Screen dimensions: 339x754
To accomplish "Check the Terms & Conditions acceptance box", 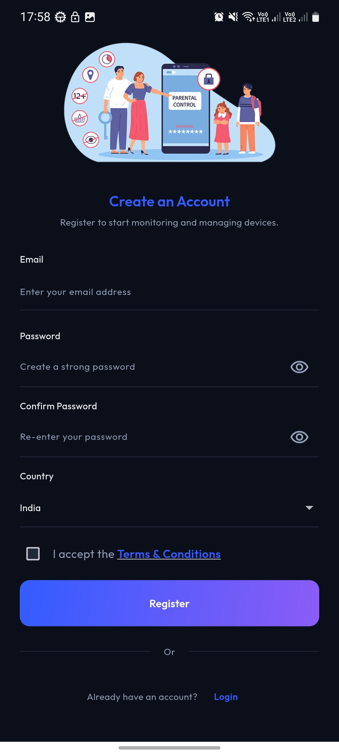I will coord(33,554).
